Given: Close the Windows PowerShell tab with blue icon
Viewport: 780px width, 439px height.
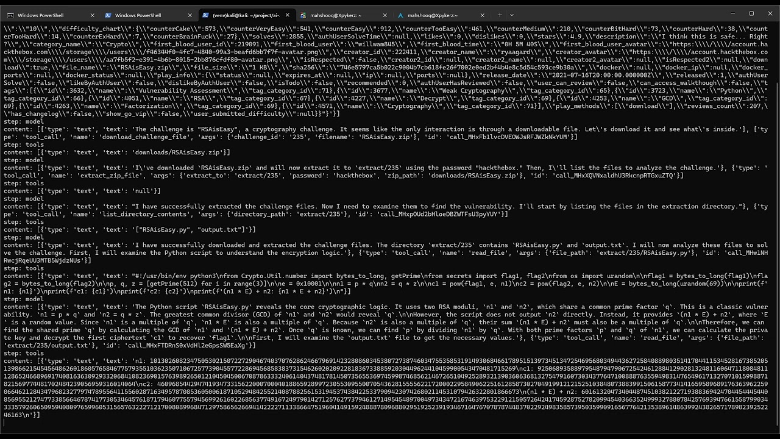Looking at the screenshot, I should (189, 15).
